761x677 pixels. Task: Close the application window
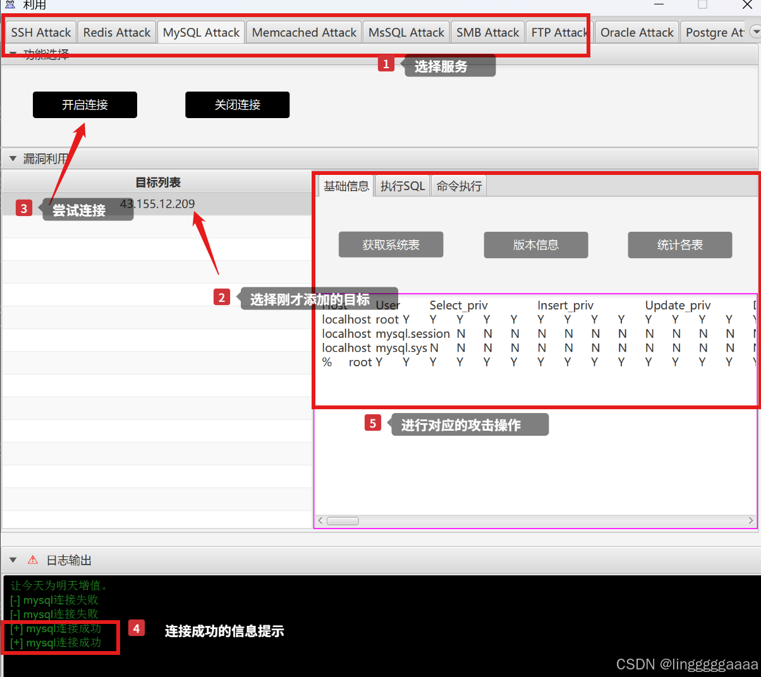click(x=746, y=4)
